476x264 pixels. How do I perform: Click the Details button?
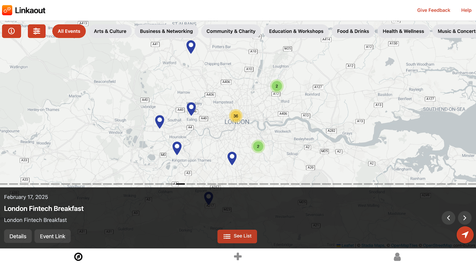click(x=18, y=236)
